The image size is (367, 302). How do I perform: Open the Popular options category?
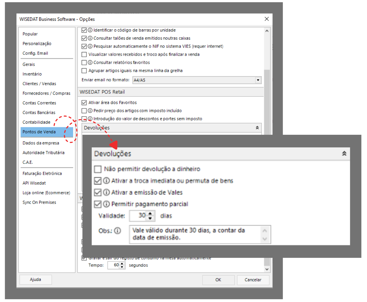[x=30, y=34]
